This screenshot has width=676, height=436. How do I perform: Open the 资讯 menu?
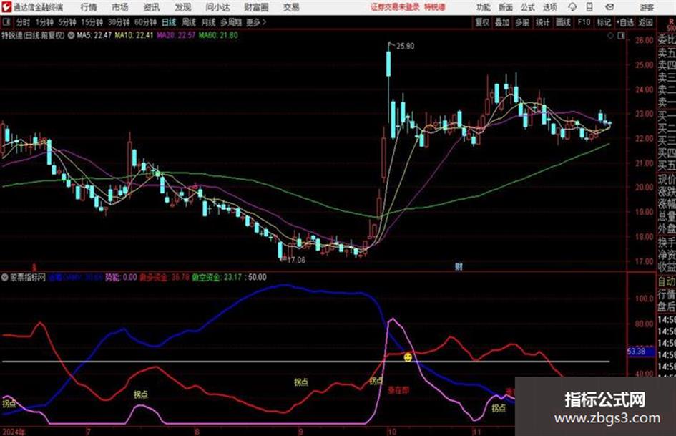click(152, 7)
